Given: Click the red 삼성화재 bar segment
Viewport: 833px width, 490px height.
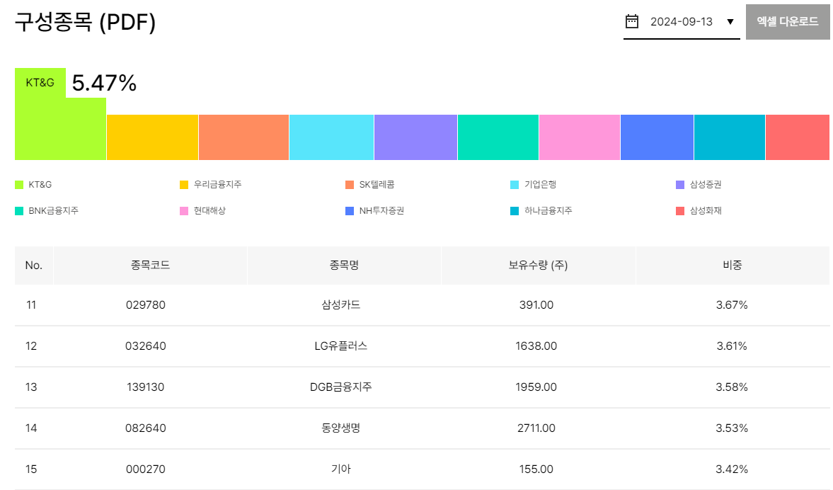Looking at the screenshot, I should click(x=798, y=137).
